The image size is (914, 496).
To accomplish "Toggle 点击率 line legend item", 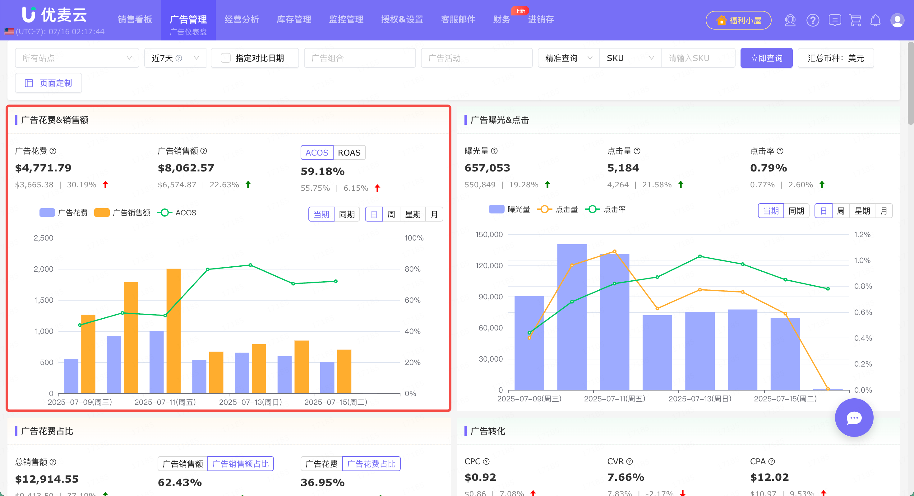I will coord(605,209).
